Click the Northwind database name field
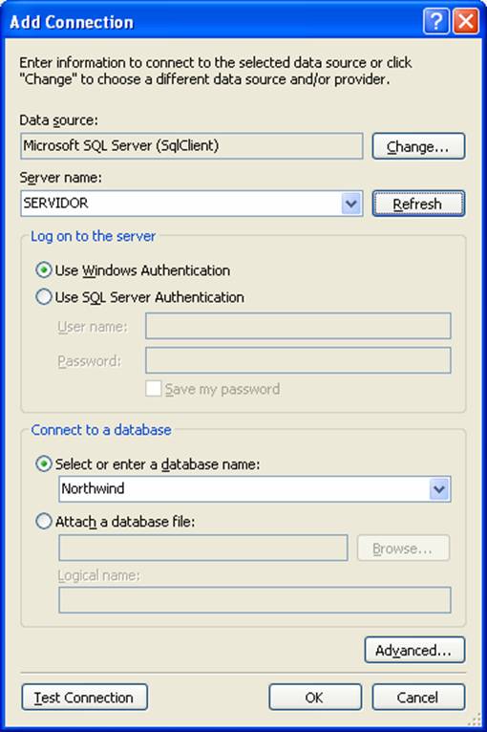487x732 pixels. coord(243,489)
